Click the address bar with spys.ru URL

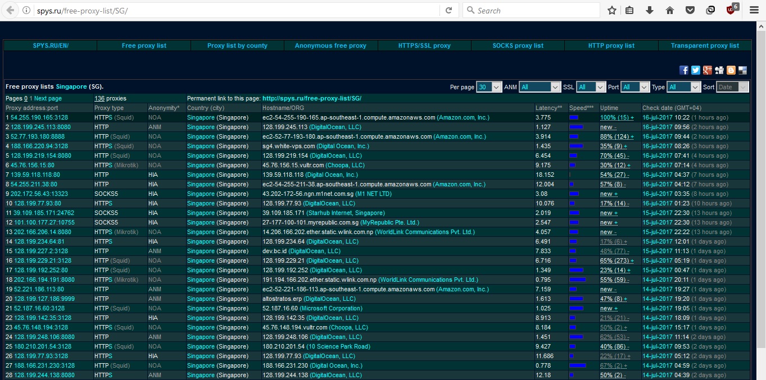pos(236,10)
